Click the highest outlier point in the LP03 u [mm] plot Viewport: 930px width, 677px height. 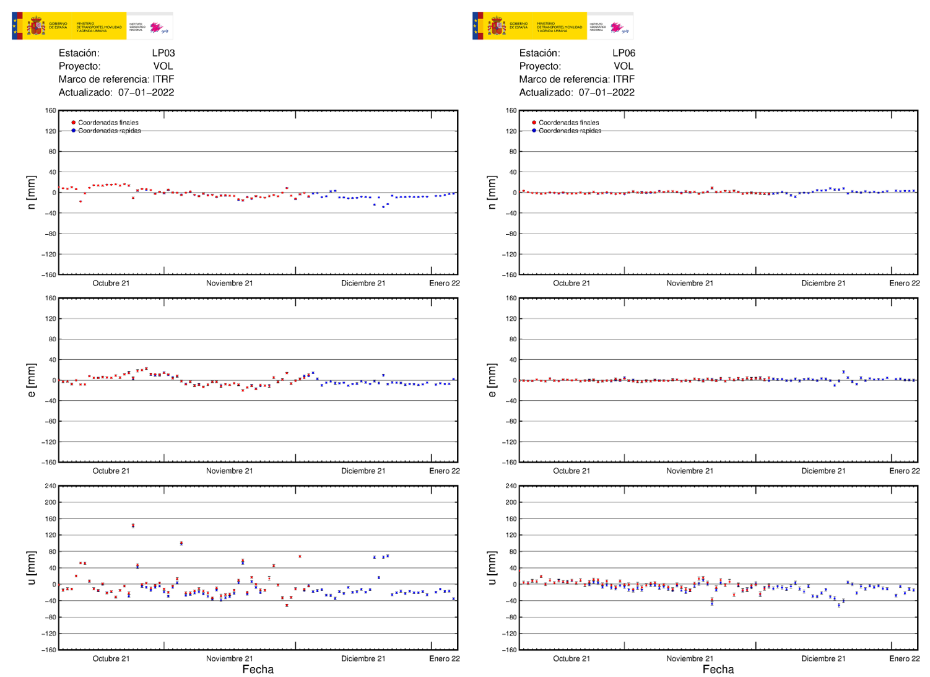pyautogui.click(x=133, y=526)
